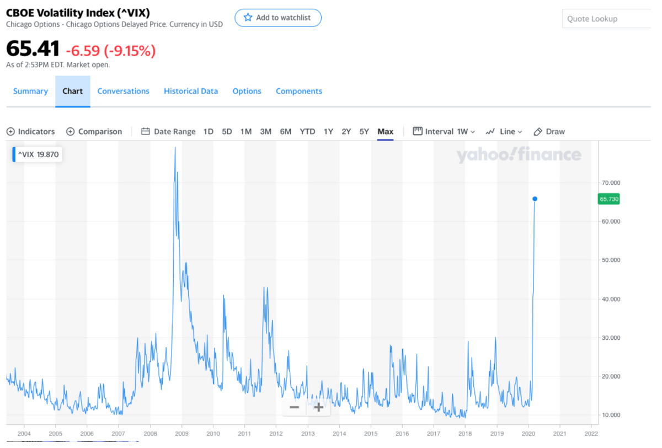Select the Chart tab
This screenshot has height=448, width=662.
(x=73, y=91)
